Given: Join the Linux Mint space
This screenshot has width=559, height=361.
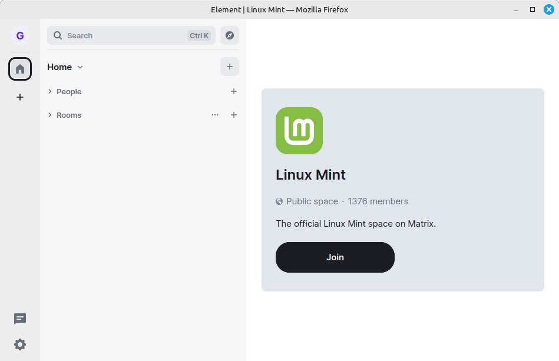Looking at the screenshot, I should (335, 257).
